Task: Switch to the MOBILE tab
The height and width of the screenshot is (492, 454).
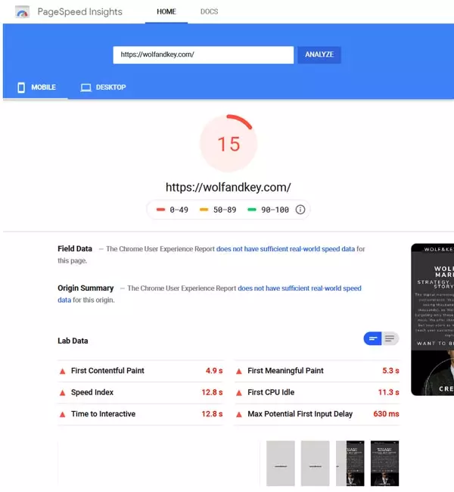Action: [36, 87]
